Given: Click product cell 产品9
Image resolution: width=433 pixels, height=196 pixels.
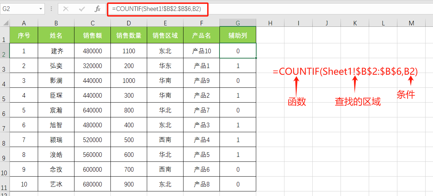Looking at the screenshot, I should pos(202,80).
